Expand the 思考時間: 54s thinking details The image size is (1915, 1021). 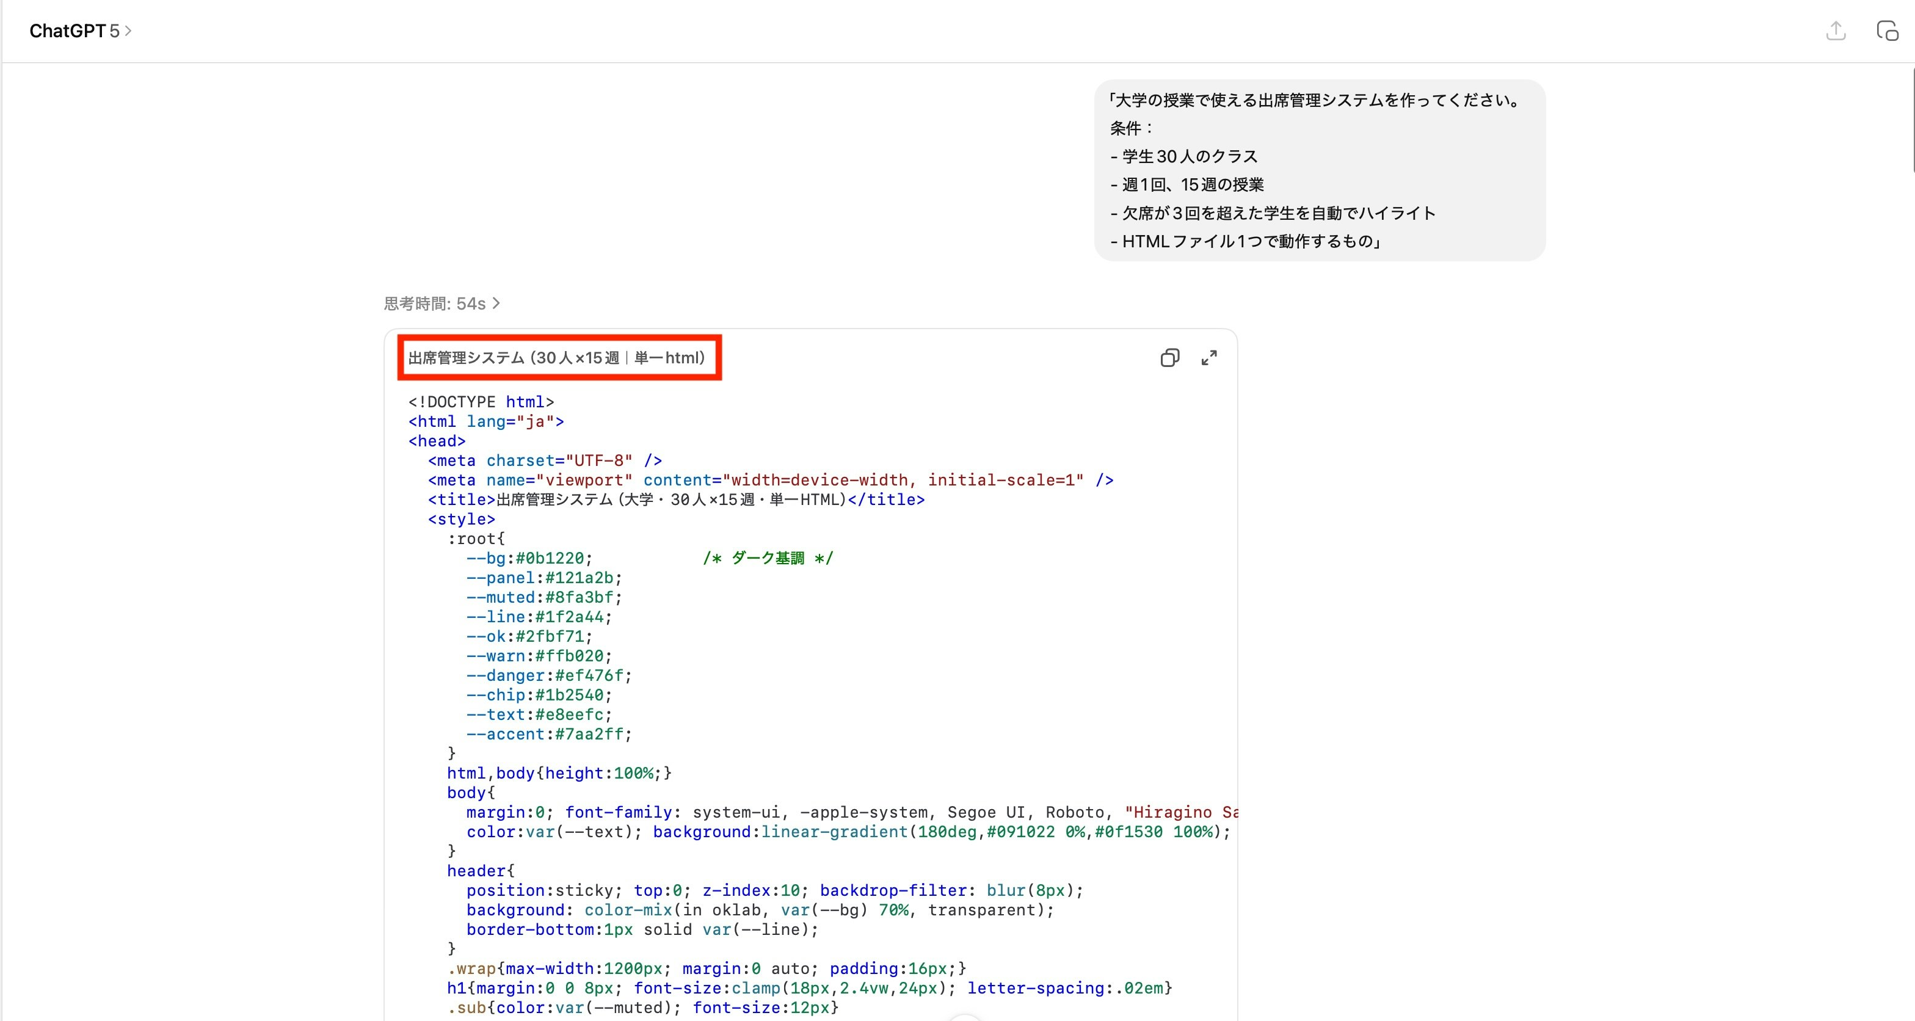point(442,303)
